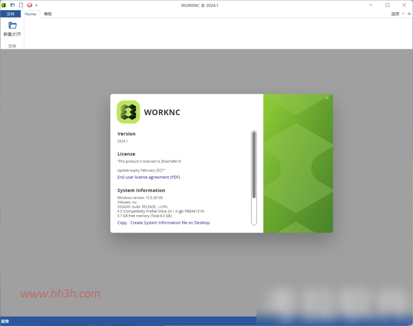Collapse the ribbon with the chevron icon
This screenshot has height=326, width=413.
click(x=409, y=14)
